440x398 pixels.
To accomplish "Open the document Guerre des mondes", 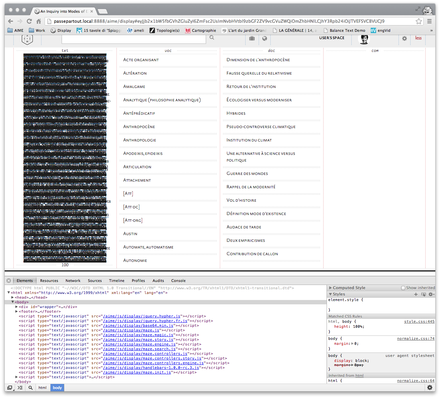I will pyautogui.click(x=247, y=174).
